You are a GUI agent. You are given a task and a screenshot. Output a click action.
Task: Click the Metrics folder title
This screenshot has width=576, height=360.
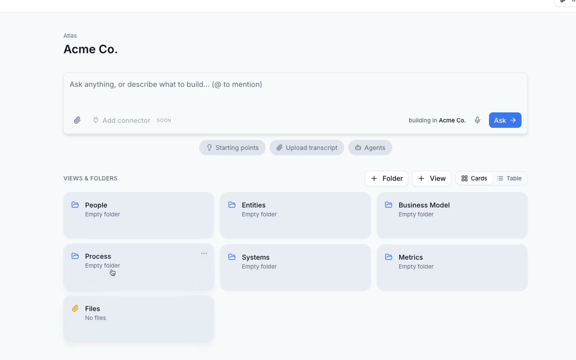tap(411, 257)
